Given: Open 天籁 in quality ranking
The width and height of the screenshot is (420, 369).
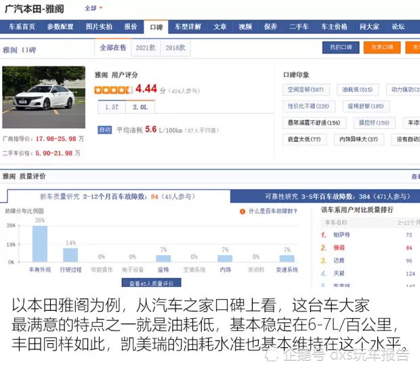Looking at the screenshot, I should [x=339, y=273].
